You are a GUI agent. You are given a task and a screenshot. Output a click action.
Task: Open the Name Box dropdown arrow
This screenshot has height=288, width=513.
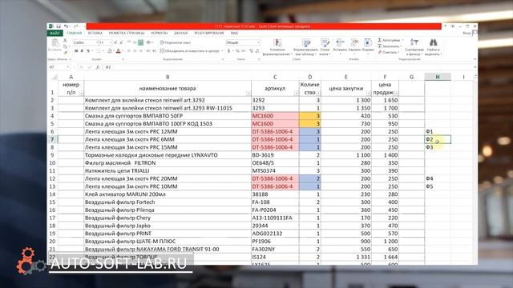(x=67, y=67)
